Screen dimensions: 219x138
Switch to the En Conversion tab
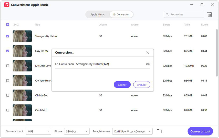pos(121,15)
